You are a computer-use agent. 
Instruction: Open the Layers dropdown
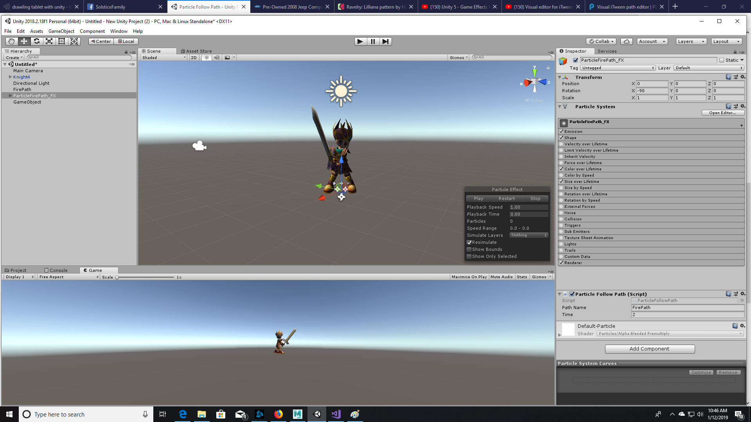tap(691, 41)
